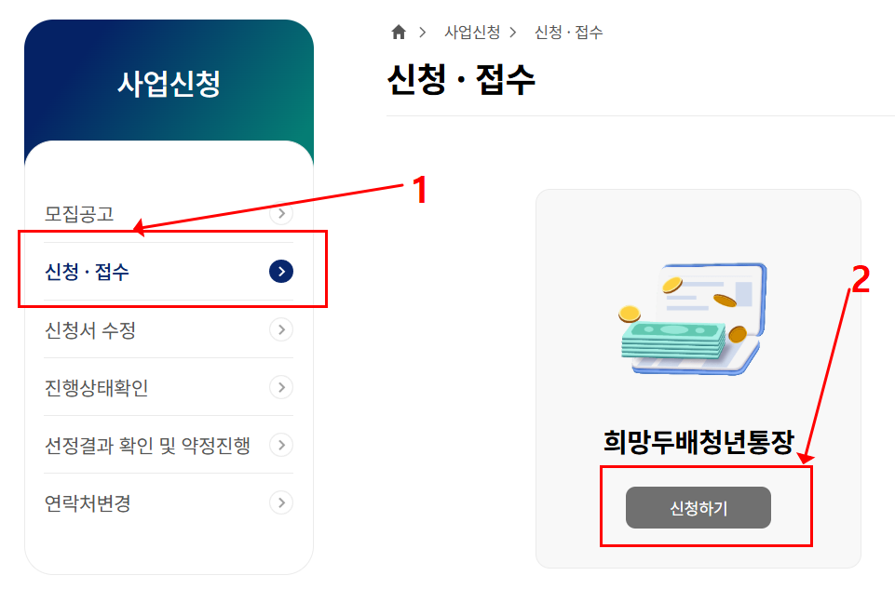Viewport: 895px width, 589px height.
Task: Click the blue circular arrow next to 신청·접수
Action: coord(282,270)
